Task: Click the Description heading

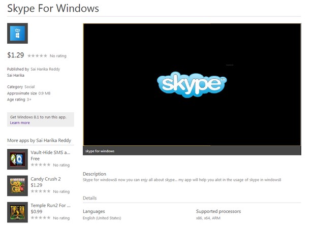Action: 95,174
